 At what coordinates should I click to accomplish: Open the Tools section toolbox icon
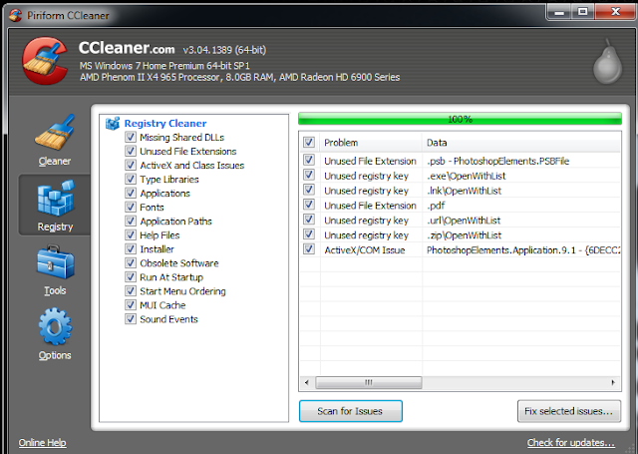point(56,262)
